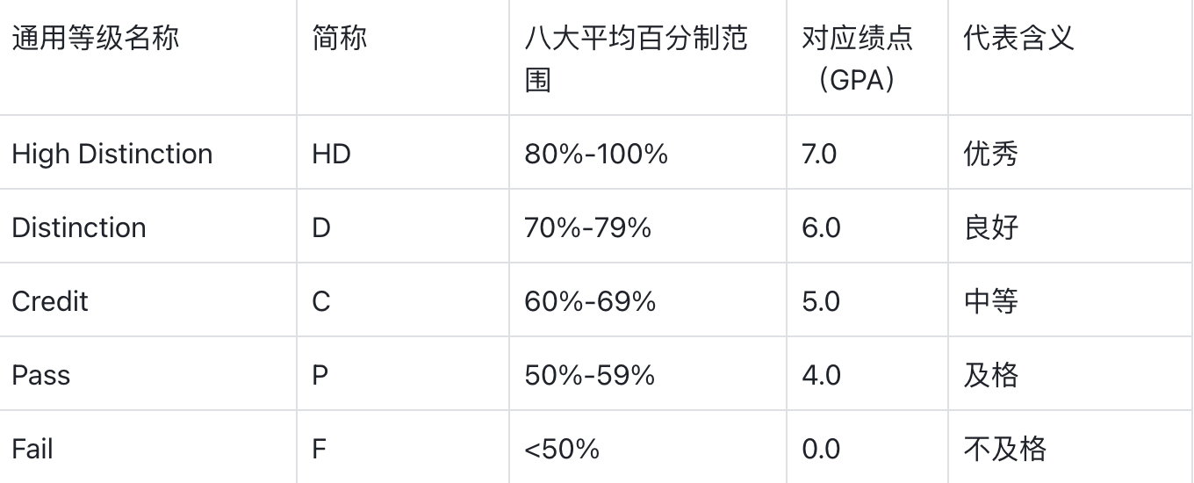1194x483 pixels.
Task: Click the Fail grade cell
Action: 32,450
